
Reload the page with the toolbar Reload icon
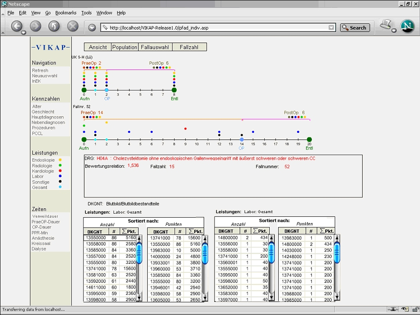click(x=54, y=26)
